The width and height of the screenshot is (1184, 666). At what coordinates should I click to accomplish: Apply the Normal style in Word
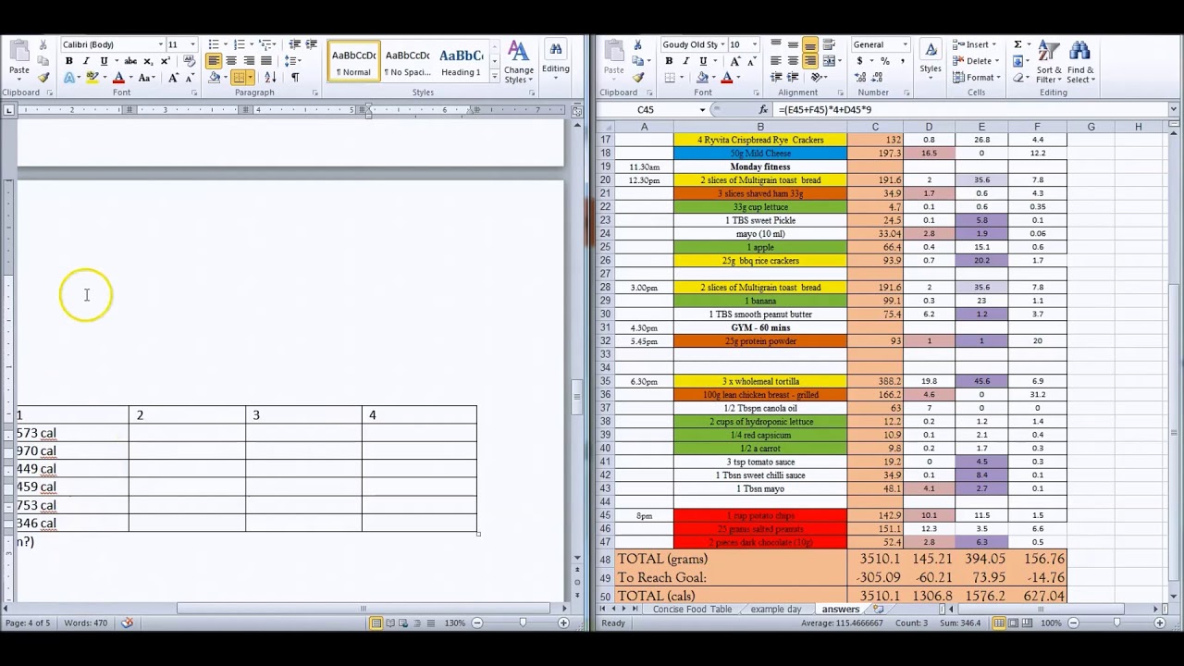coord(353,62)
